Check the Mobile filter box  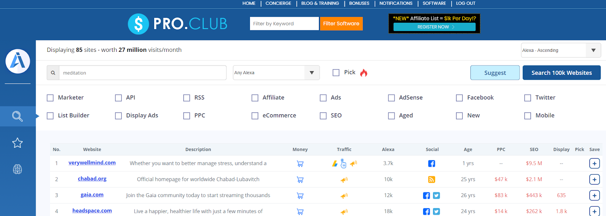(x=528, y=116)
